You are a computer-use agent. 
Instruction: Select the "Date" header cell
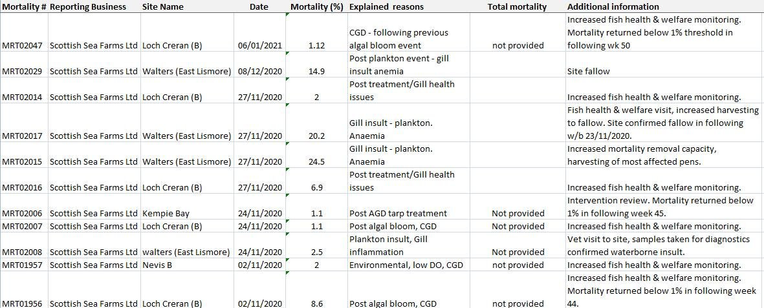259,6
